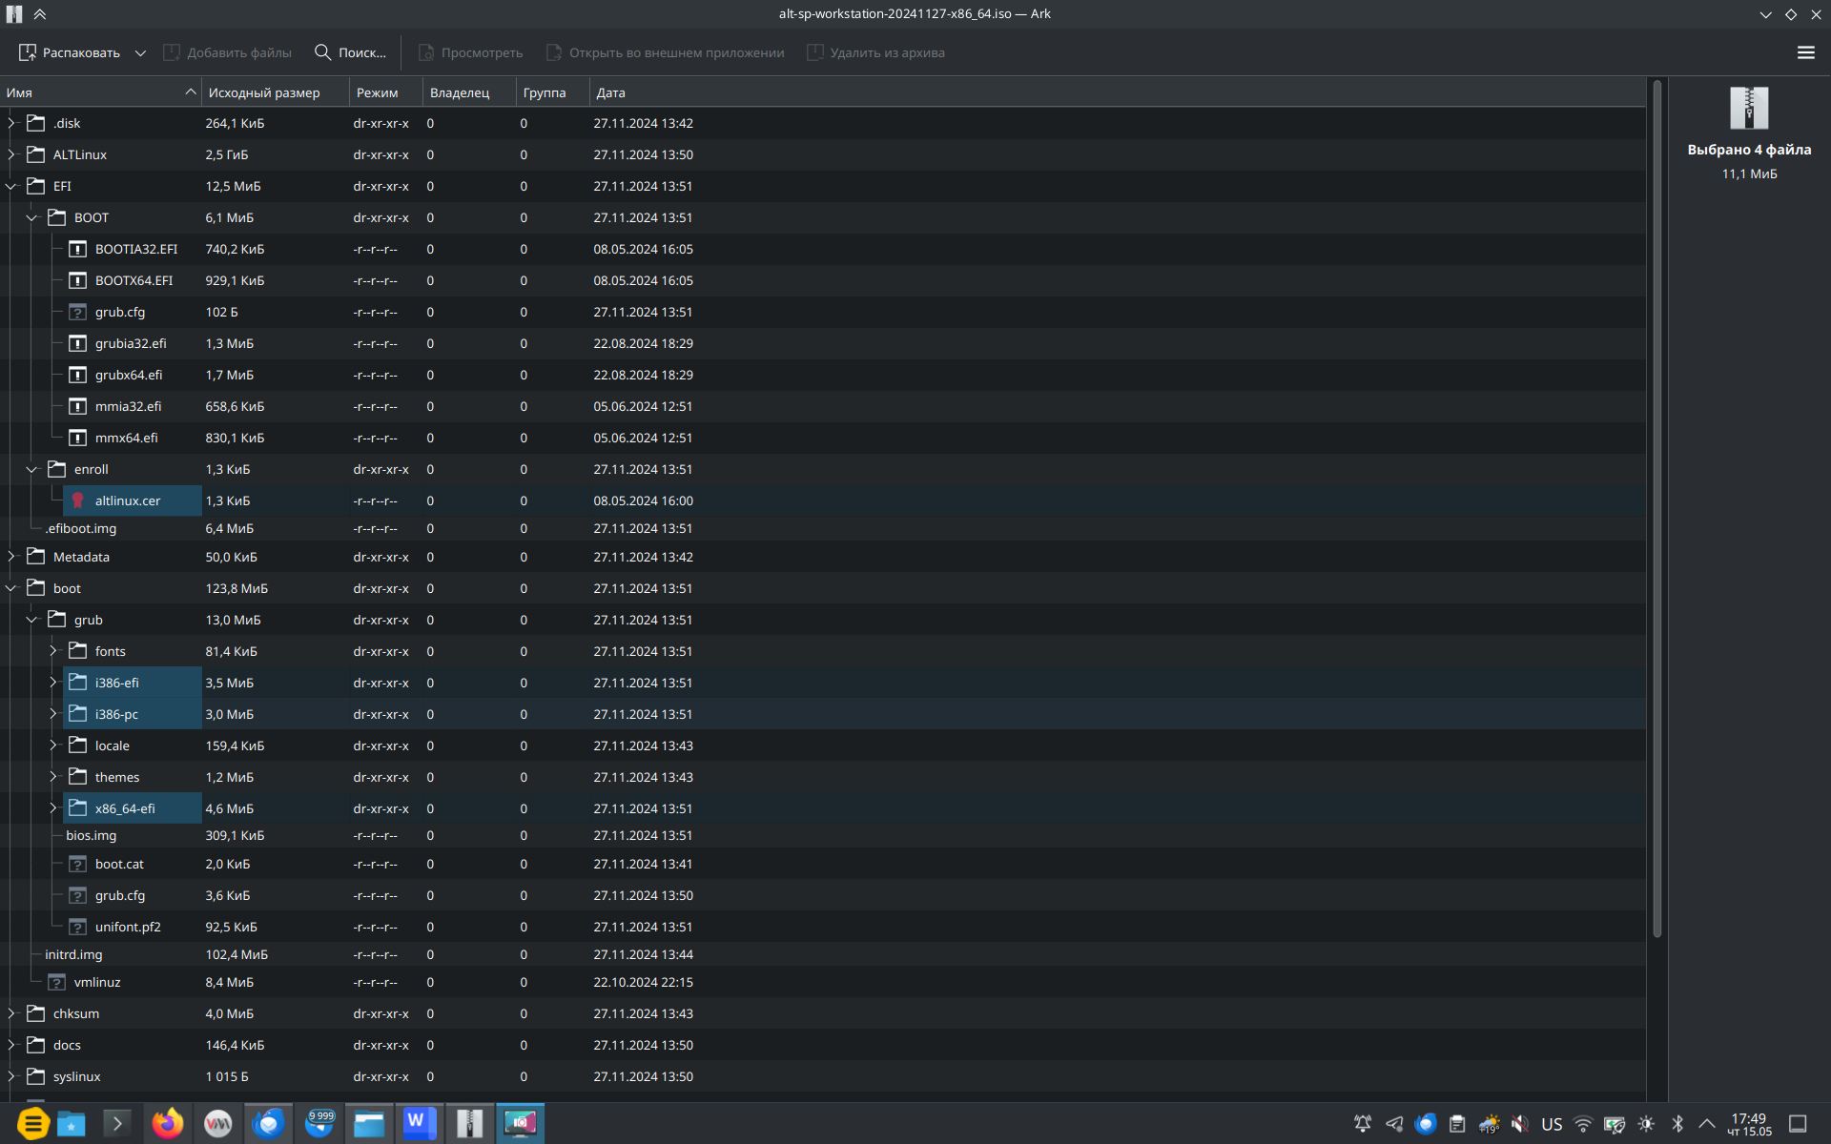
Task: Open the Wi-Fi network tray icon
Action: pos(1583,1124)
